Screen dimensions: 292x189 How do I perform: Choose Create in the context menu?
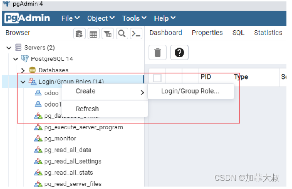tap(105, 92)
